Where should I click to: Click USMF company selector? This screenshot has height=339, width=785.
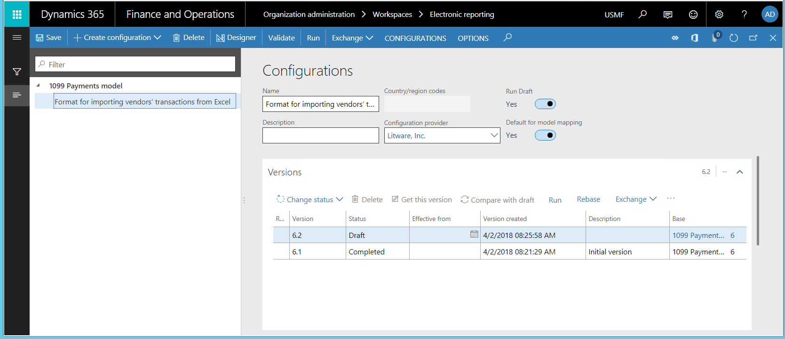(x=614, y=15)
